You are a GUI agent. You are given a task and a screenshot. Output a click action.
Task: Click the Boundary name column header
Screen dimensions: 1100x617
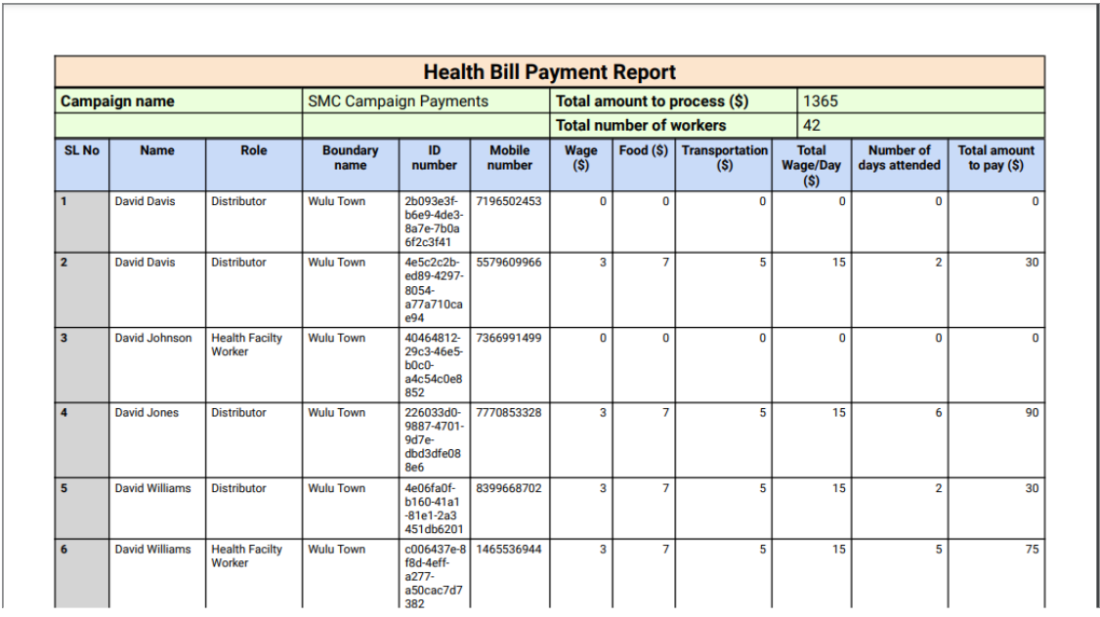click(x=351, y=158)
